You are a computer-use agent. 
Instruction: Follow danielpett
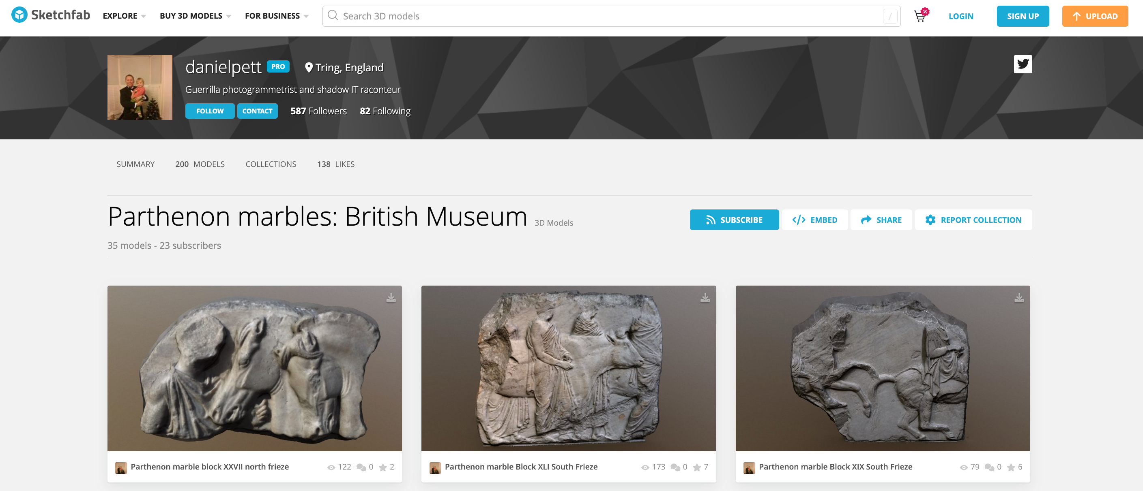pos(210,111)
